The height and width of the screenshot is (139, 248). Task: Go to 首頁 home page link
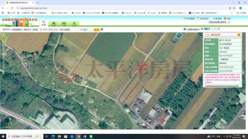pos(227,19)
